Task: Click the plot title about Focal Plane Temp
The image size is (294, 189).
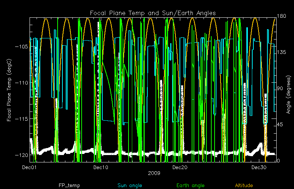Action: 153,13
